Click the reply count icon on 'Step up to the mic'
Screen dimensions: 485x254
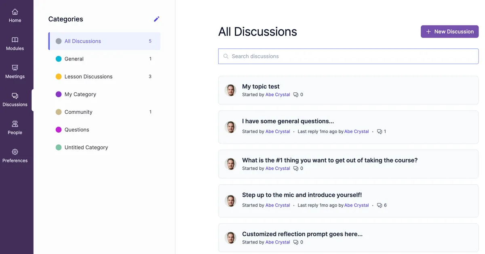[379, 205]
